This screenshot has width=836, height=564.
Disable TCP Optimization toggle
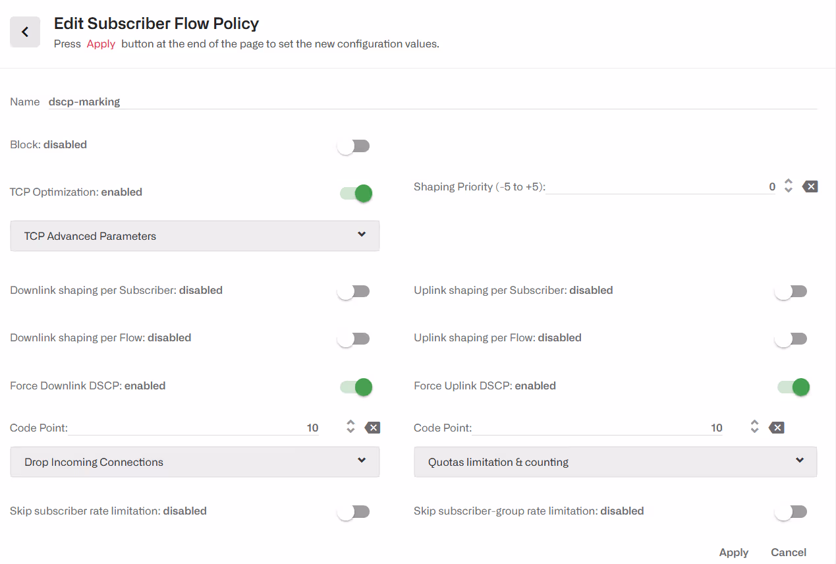point(356,193)
